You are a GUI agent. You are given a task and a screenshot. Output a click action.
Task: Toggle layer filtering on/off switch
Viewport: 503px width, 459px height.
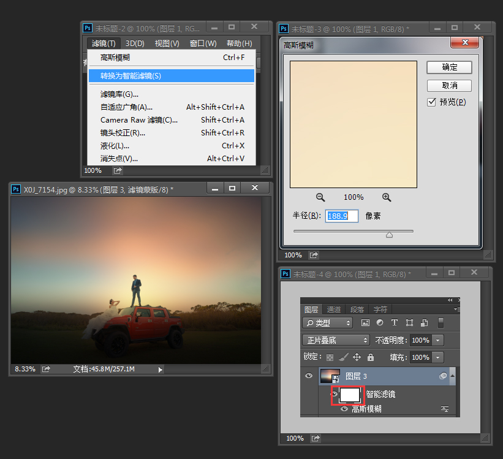coord(441,322)
